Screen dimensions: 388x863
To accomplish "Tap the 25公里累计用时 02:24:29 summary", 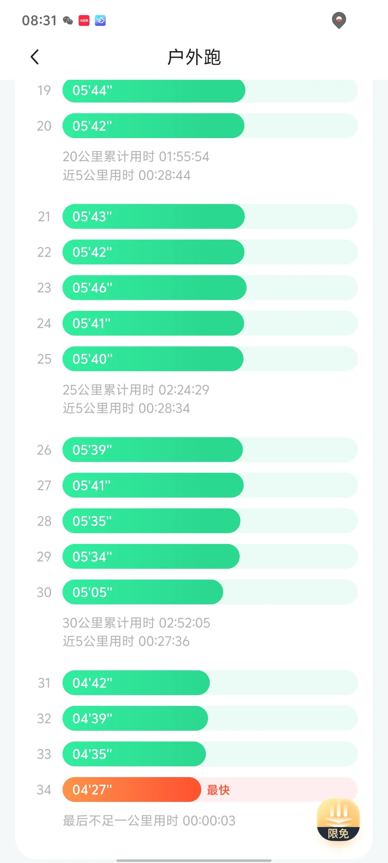I will (136, 389).
